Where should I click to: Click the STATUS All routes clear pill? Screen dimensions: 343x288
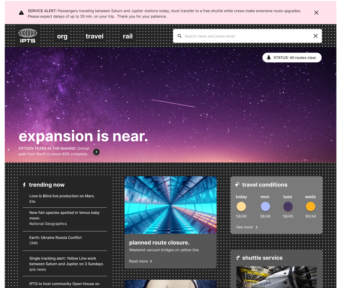[x=292, y=57]
